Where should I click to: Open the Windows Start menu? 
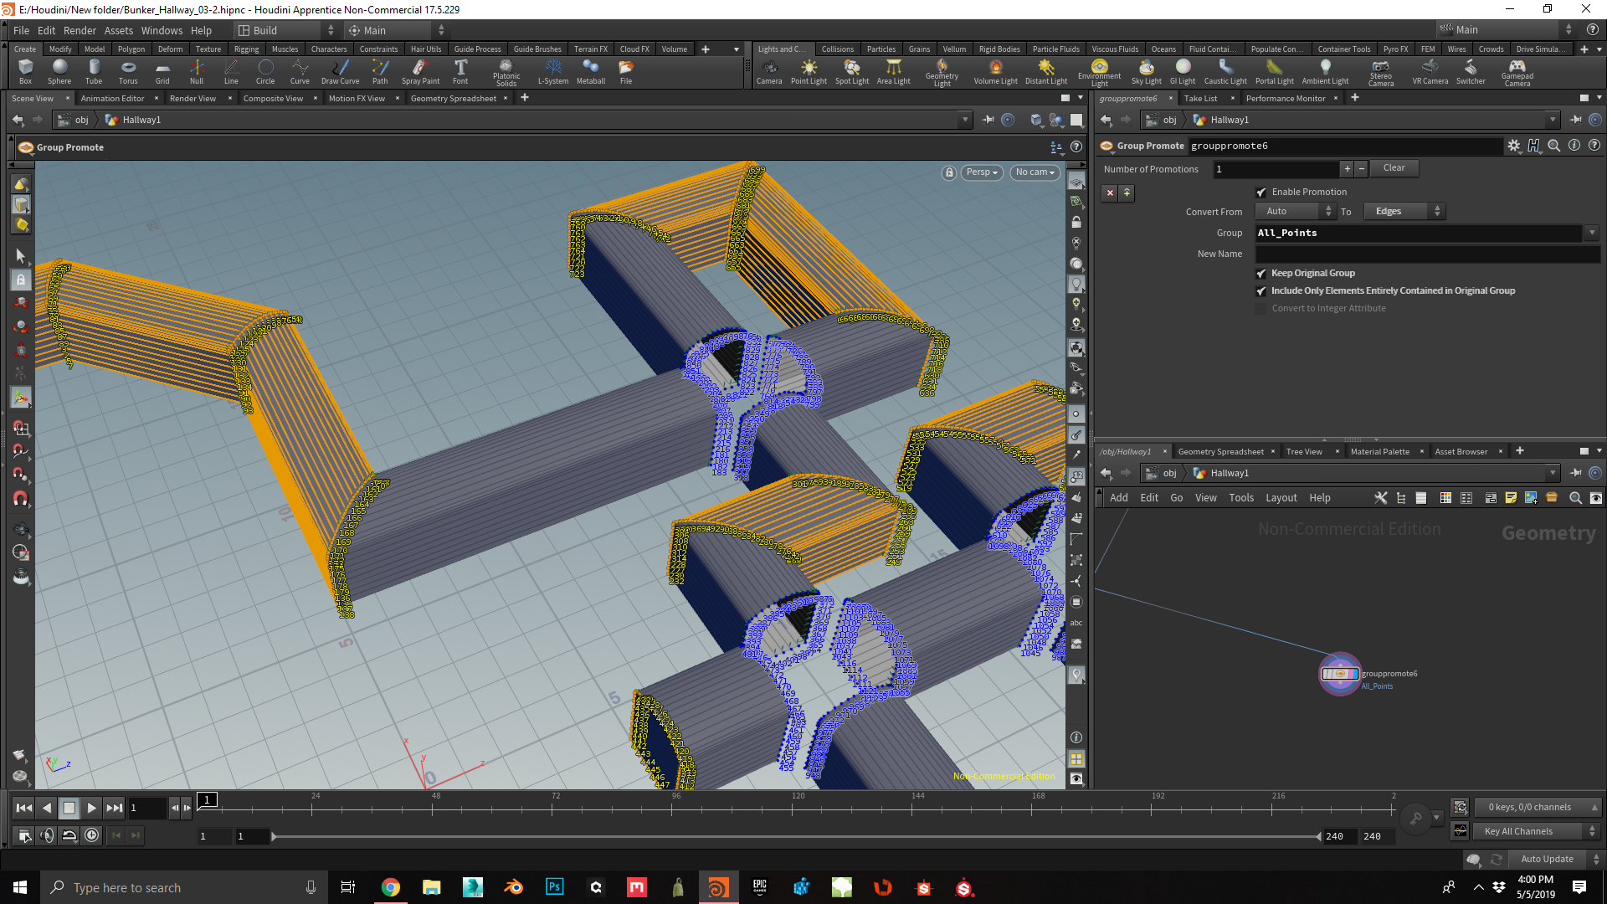(x=20, y=887)
